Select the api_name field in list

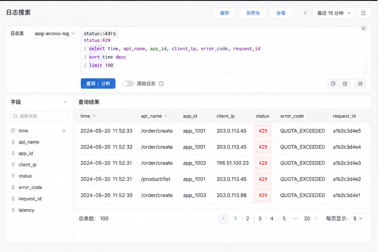coord(29,142)
